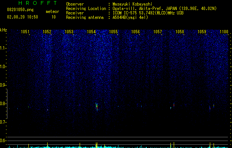Viewport: 232px width, 148px height.
Task: Click the 'Receiving Location' label
Action: [x=86, y=9]
